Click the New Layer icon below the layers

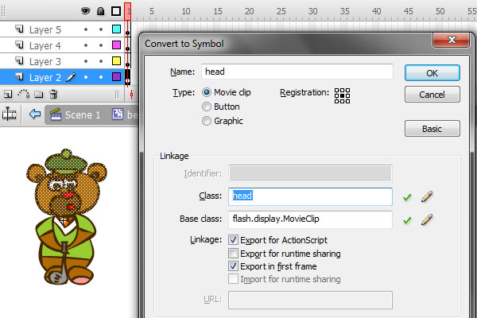(x=8, y=95)
